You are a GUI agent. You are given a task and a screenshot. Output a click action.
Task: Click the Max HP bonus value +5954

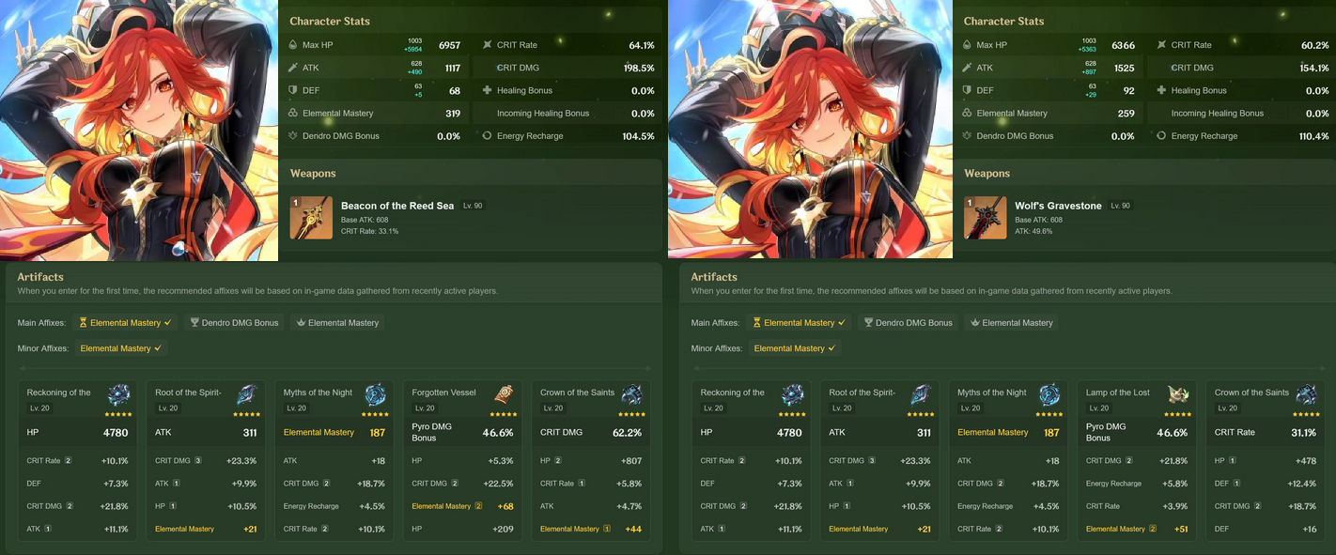[x=413, y=49]
